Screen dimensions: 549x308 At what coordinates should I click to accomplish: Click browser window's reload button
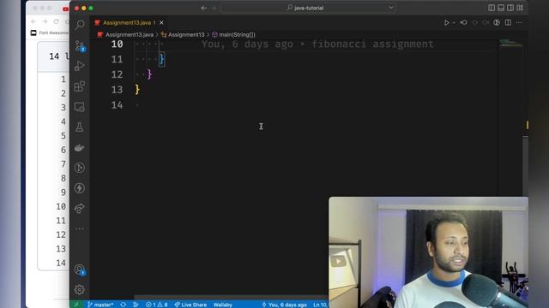click(x=56, y=21)
